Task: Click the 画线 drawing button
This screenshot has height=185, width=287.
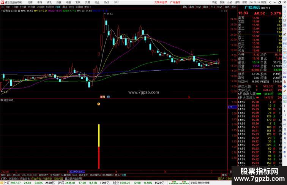Action: point(206,7)
